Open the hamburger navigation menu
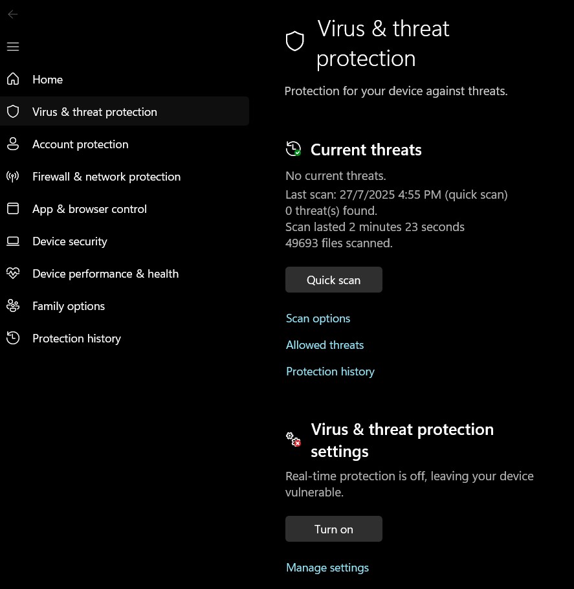 point(13,47)
